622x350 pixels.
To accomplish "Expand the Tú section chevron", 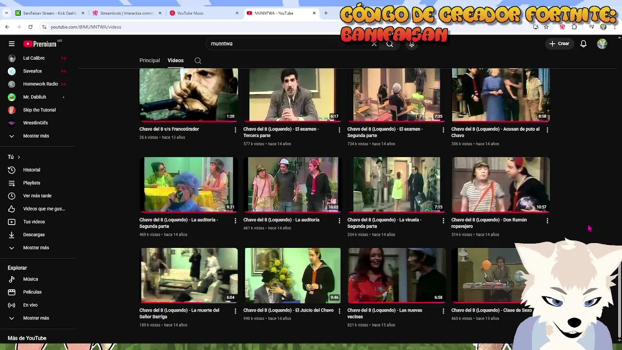I will [18, 157].
